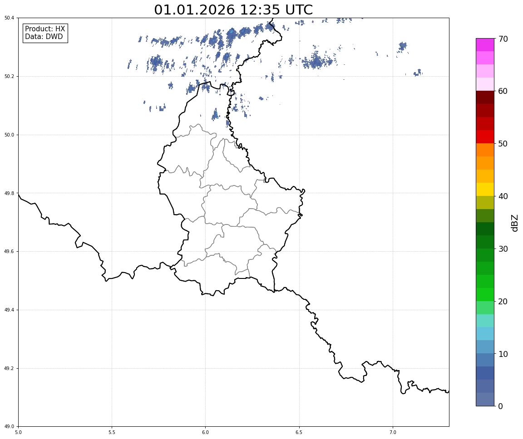Click longitude axis label 5.5
The image size is (523, 439).
point(112,432)
